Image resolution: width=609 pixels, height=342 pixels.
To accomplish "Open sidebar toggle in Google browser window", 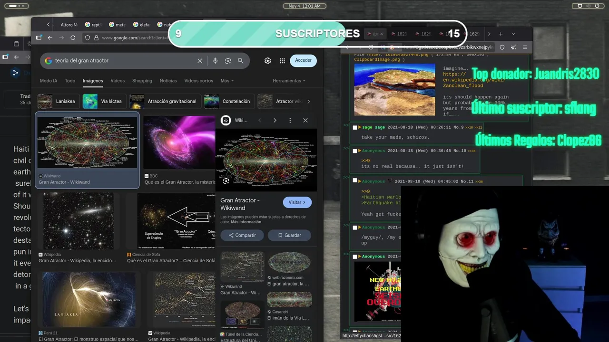I will [x=39, y=38].
